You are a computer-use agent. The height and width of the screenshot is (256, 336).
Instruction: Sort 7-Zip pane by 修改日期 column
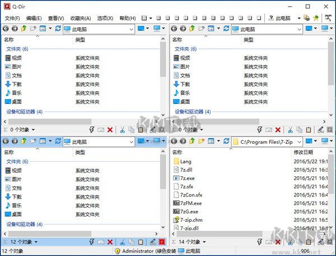(303, 152)
